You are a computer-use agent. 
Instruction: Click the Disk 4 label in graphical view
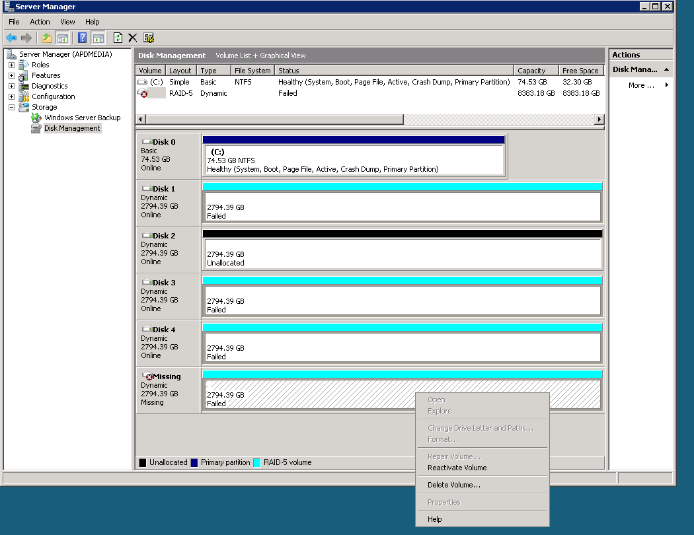164,330
